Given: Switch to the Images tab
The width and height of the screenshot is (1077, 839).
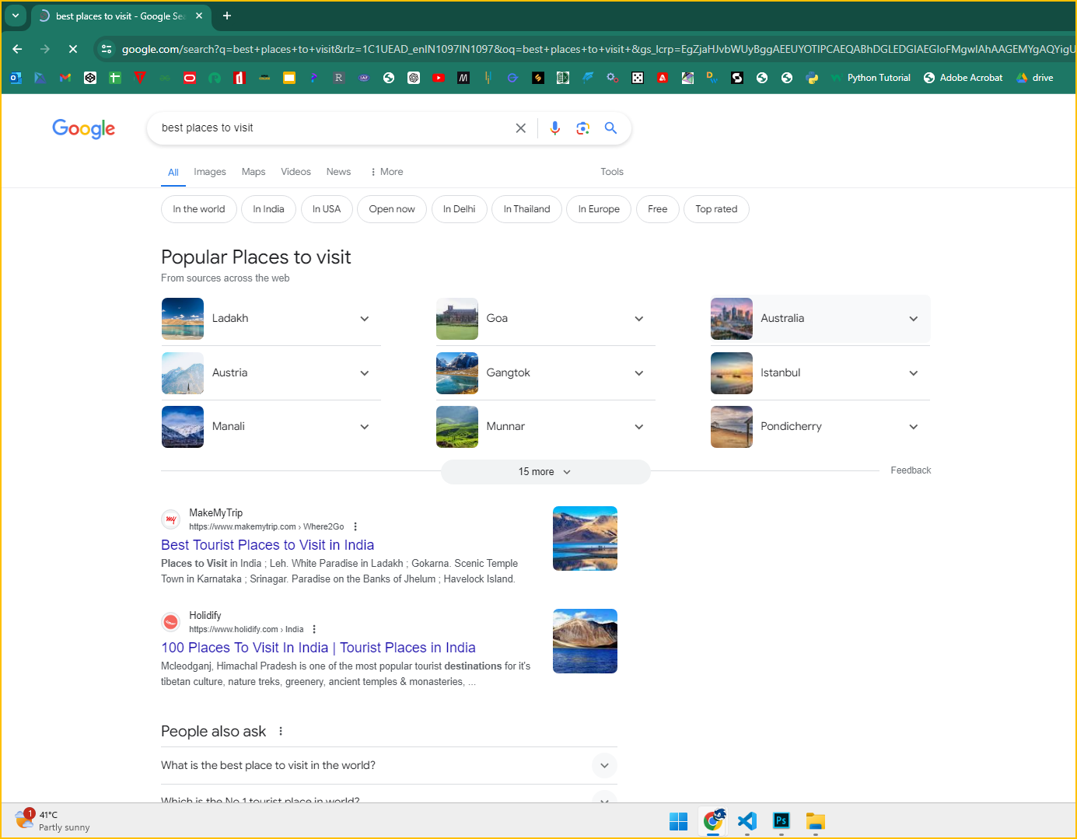Looking at the screenshot, I should (209, 172).
